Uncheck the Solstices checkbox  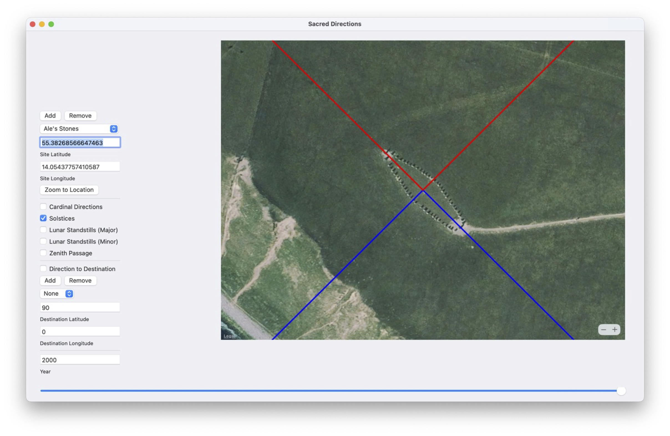[x=43, y=218]
